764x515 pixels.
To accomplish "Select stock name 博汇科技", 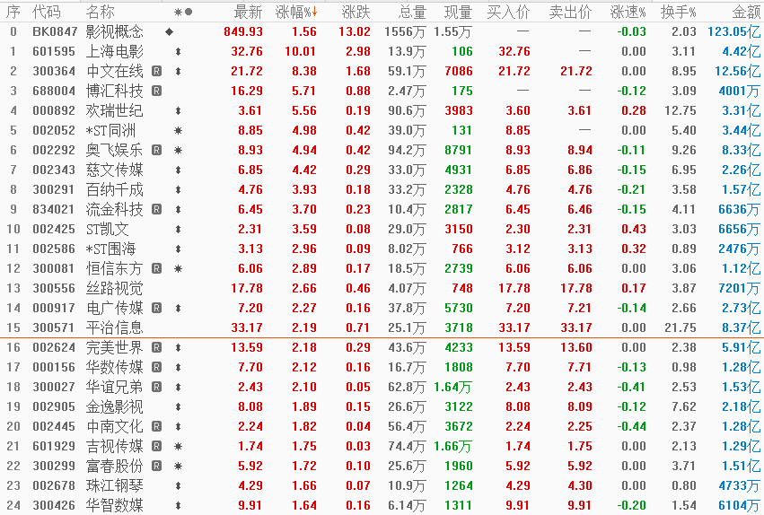I will 115,91.
